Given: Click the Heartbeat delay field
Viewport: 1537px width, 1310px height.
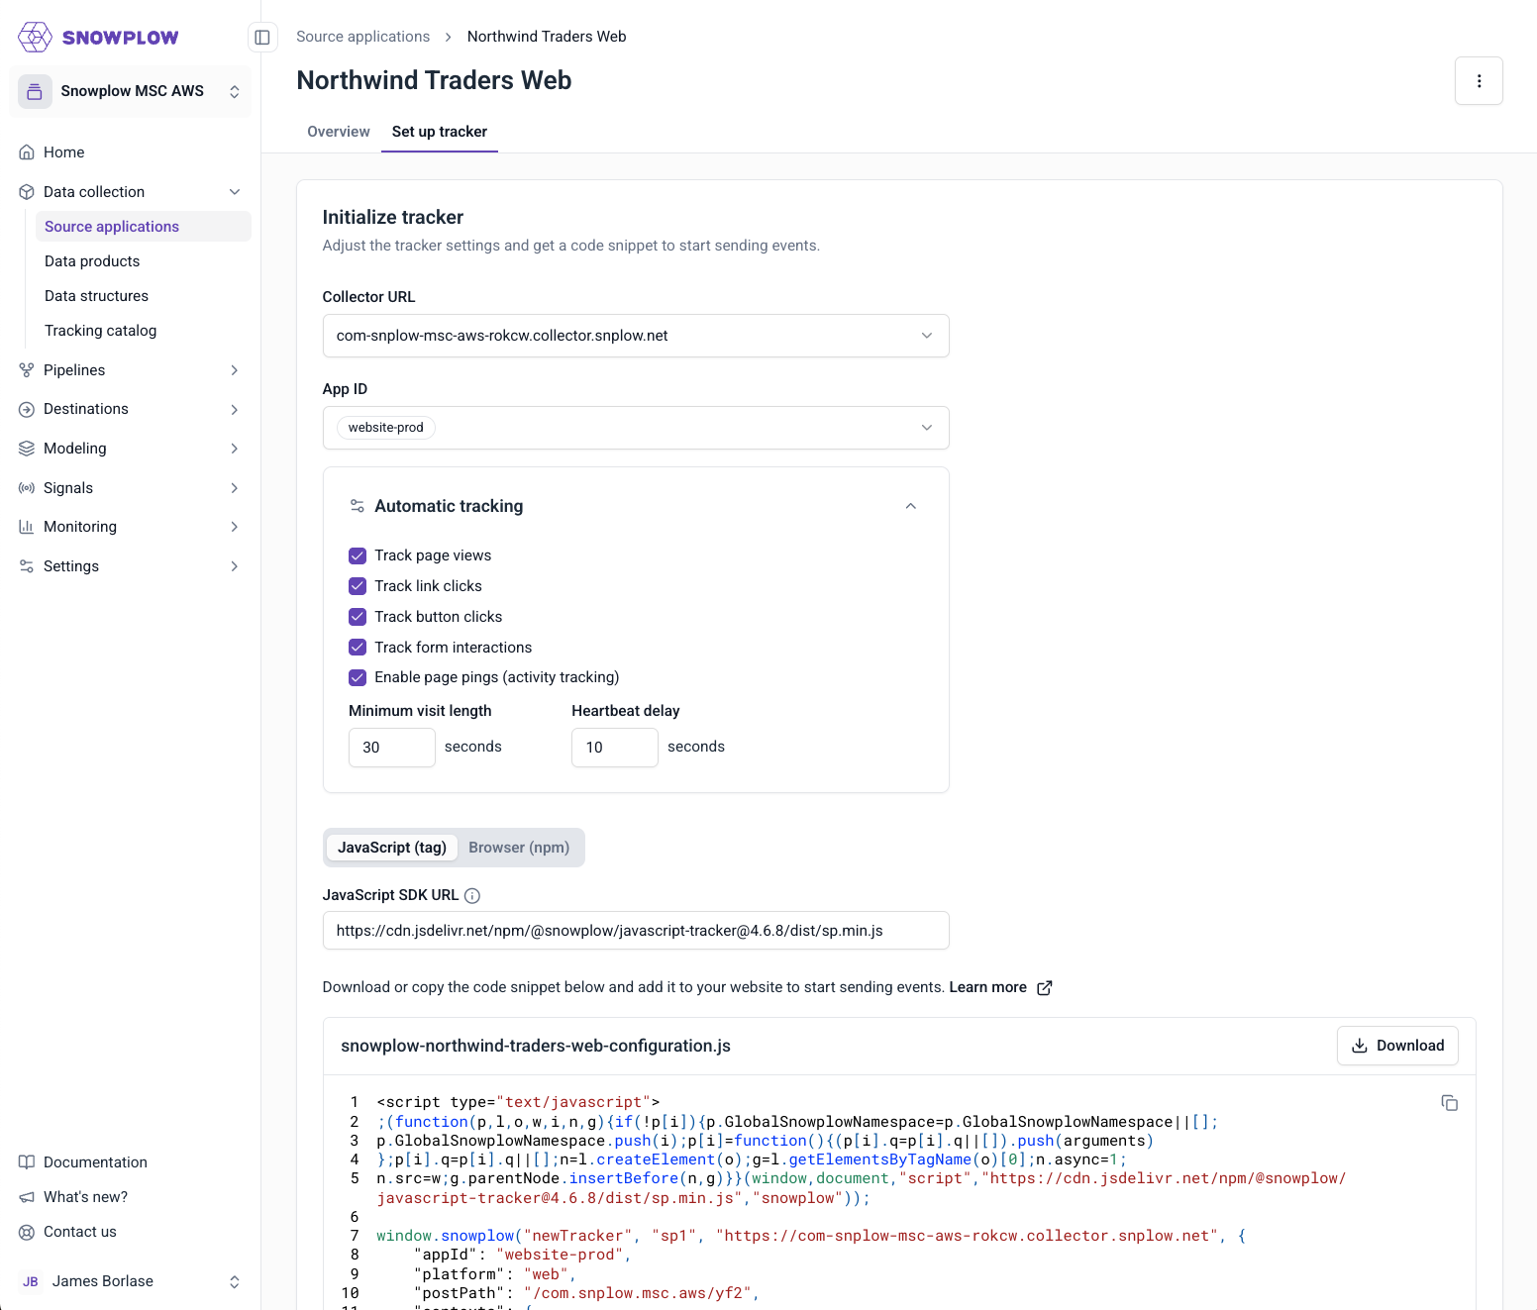Looking at the screenshot, I should (x=615, y=748).
